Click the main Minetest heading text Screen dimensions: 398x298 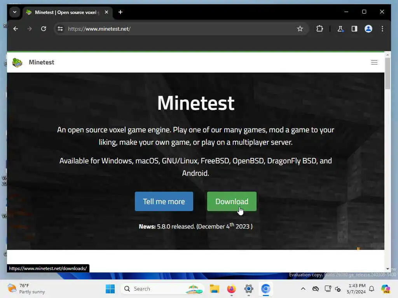click(x=196, y=103)
